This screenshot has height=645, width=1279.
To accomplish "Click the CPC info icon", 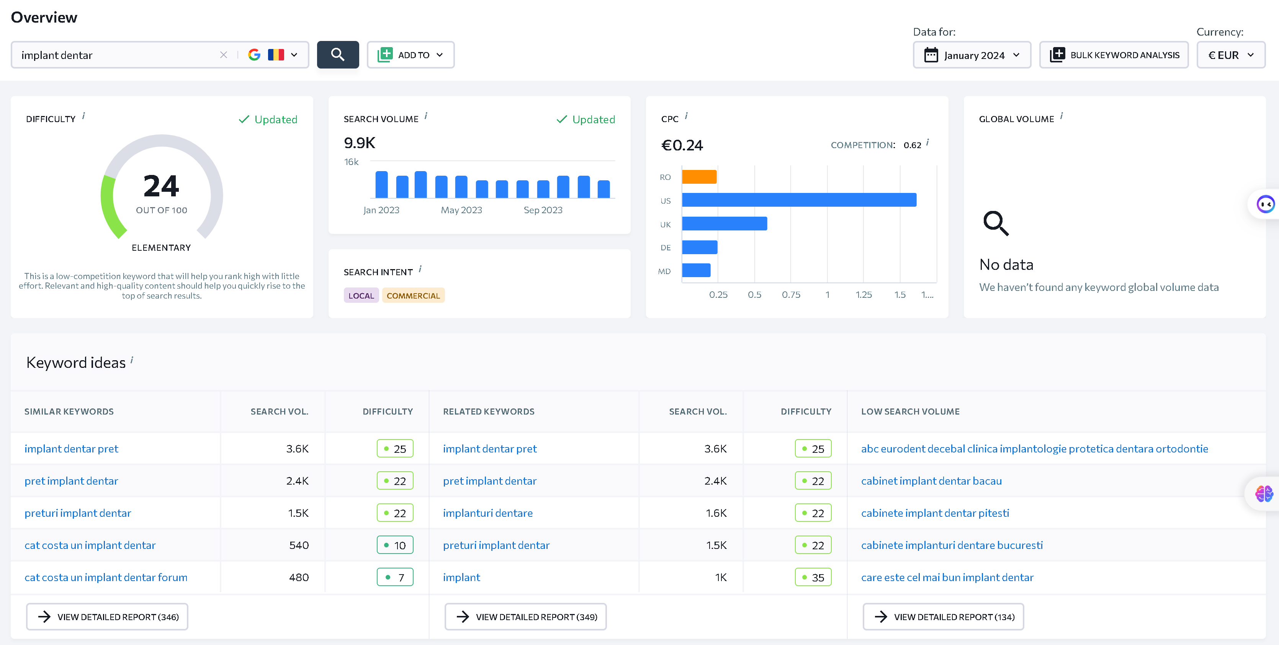I will (686, 116).
